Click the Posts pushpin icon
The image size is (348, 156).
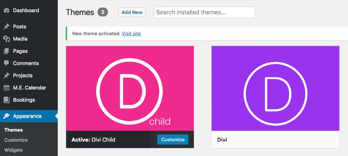6,27
